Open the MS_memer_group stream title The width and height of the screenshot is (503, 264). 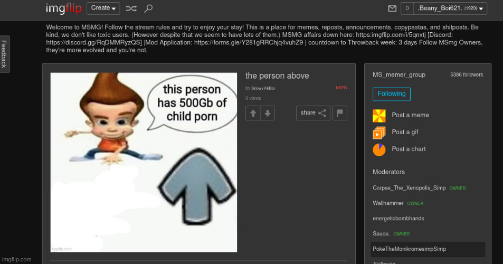(398, 75)
